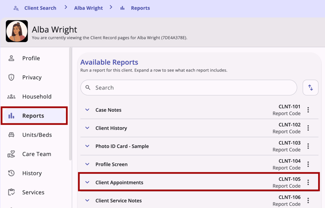The image size is (325, 208).
Task: Click the Services clipboard icon
Action: tap(11, 192)
